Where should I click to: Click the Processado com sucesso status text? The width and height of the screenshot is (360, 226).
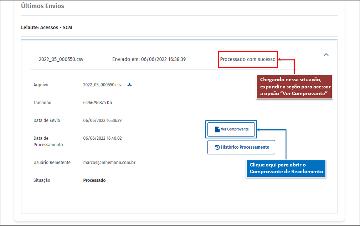(248, 59)
